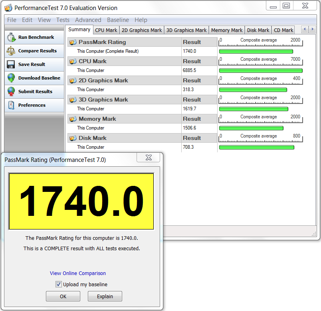
Task: Close the PassMark Rating dialog
Action: pos(149,157)
